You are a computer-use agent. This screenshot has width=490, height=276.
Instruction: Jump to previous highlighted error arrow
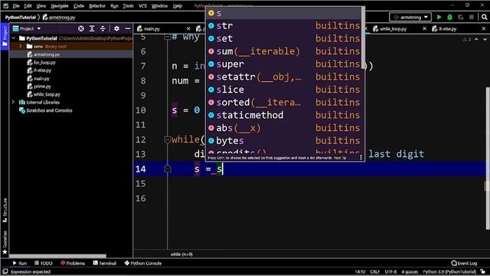click(x=476, y=39)
